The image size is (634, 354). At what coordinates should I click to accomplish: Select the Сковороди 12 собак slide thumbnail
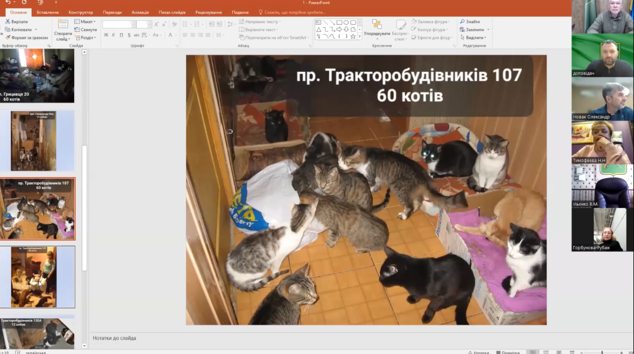click(x=37, y=140)
